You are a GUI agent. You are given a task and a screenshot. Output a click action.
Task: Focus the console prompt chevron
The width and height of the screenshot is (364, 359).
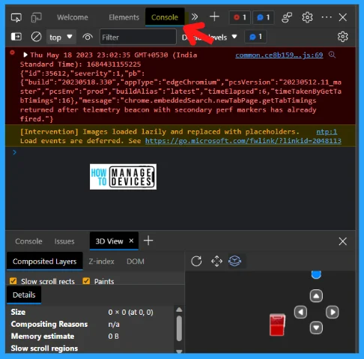click(x=14, y=152)
